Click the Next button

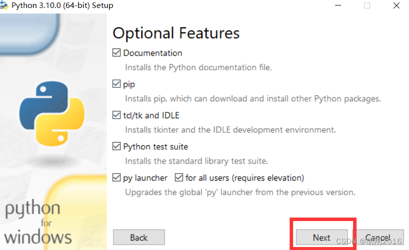point(322,237)
